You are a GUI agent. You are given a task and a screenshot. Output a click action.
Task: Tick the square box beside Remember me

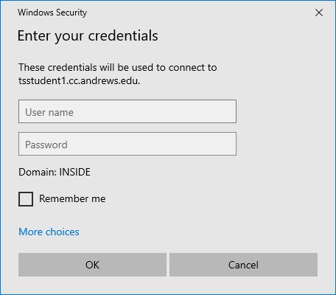(x=26, y=199)
